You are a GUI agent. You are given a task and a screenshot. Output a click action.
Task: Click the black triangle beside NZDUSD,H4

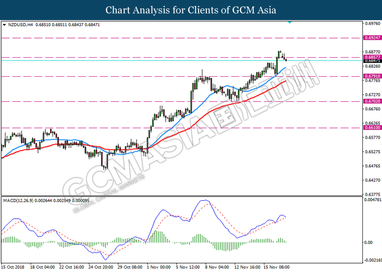click(4, 25)
